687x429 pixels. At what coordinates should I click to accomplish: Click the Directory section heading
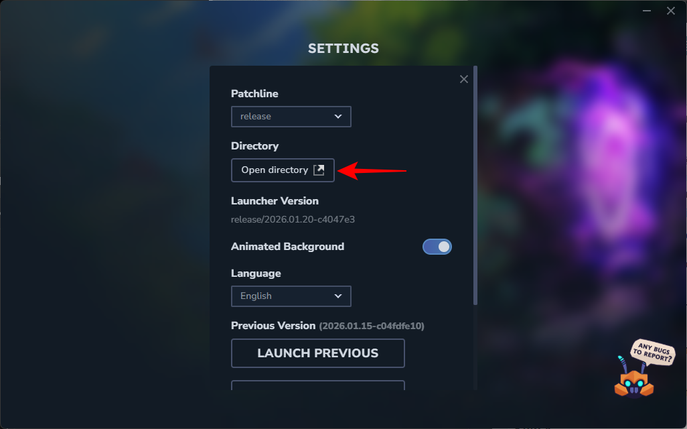point(254,146)
